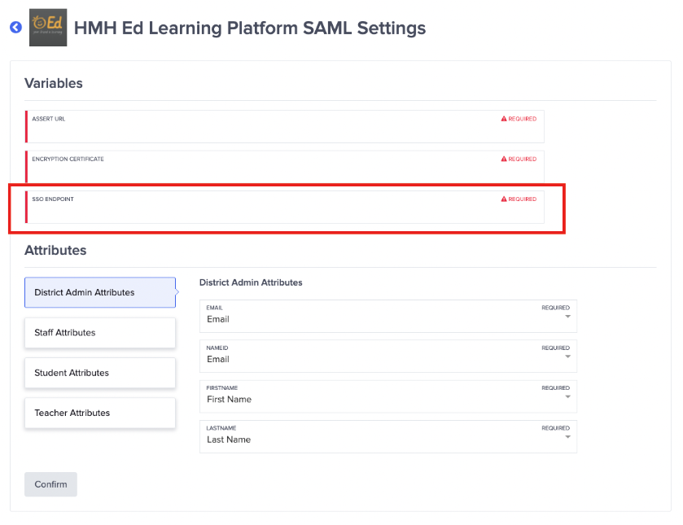Navigate back using the blue arrow icon
Viewport: 683px width, 525px height.
[15, 28]
